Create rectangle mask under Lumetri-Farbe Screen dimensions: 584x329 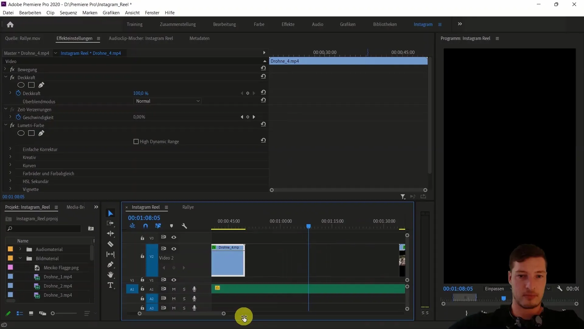coord(31,133)
